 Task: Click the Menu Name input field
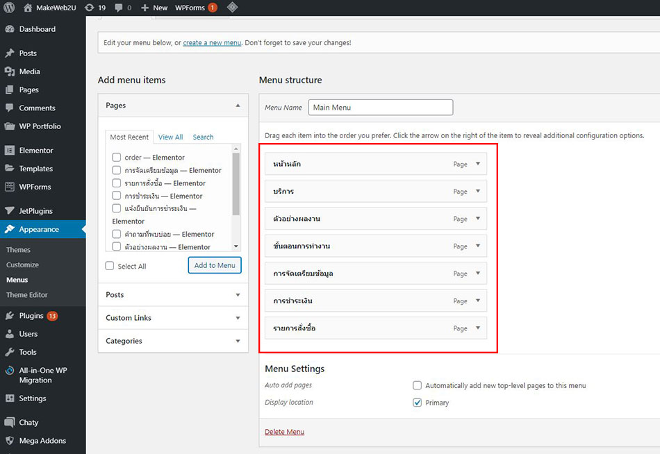click(380, 108)
